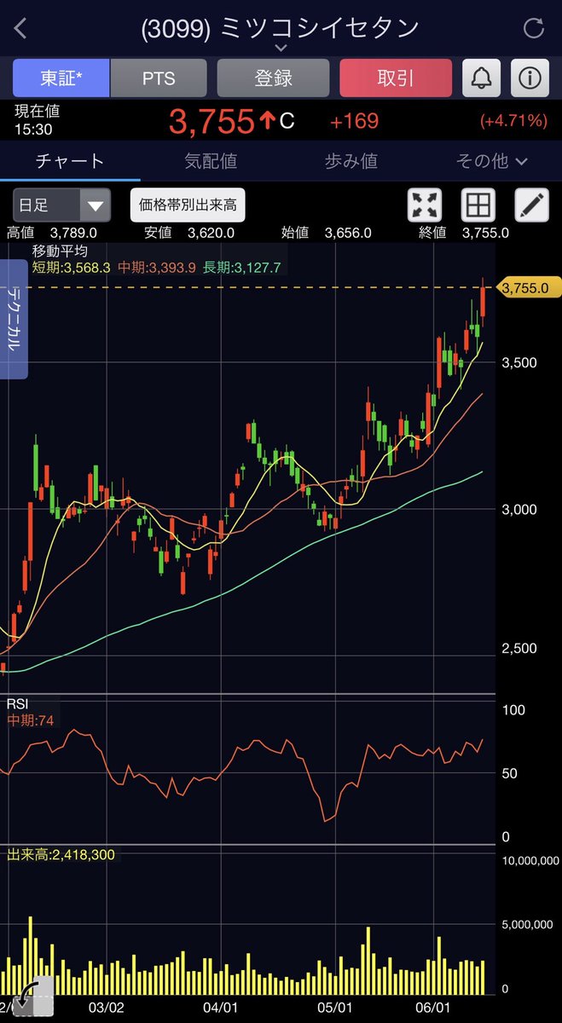Tap the RSI 中期:74 label
Image resolution: width=562 pixels, height=1023 pixels.
click(x=31, y=720)
